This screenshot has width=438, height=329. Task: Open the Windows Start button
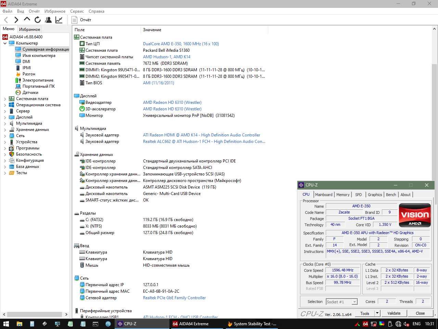tap(6, 324)
